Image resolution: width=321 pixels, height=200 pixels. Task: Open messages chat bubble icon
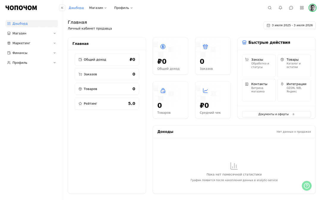pos(291,8)
